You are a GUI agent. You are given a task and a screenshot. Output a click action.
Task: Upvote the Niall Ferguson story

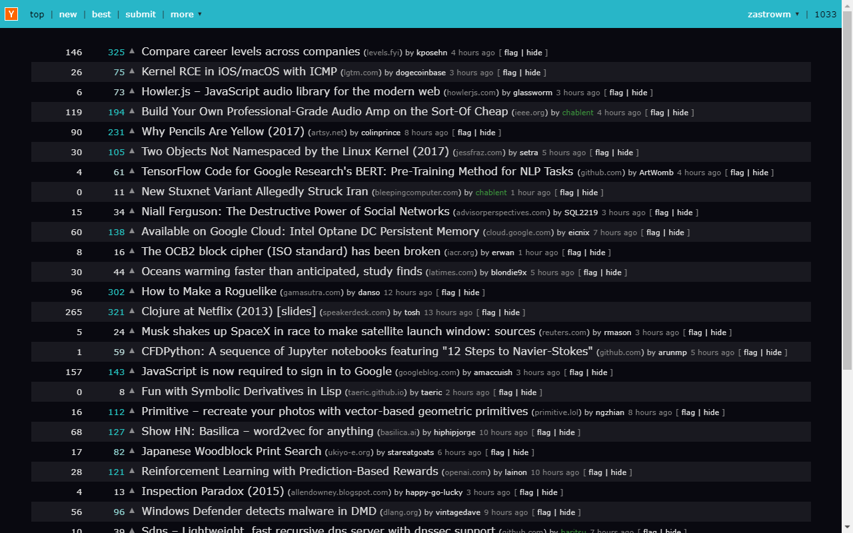(x=132, y=212)
